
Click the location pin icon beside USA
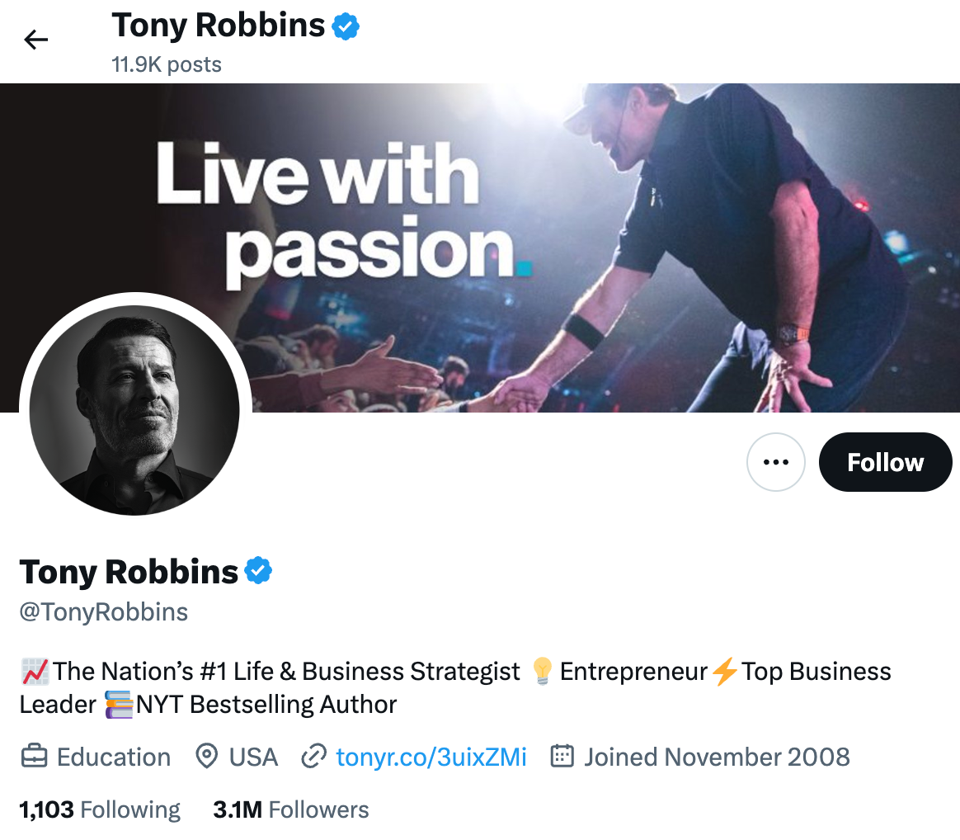tap(207, 757)
